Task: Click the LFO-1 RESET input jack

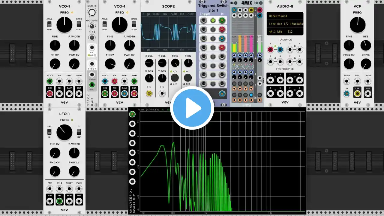Action: click(69, 189)
